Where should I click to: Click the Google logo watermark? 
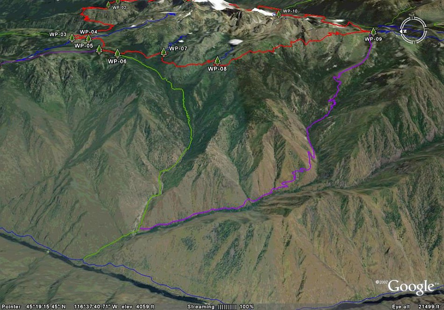tap(411, 287)
